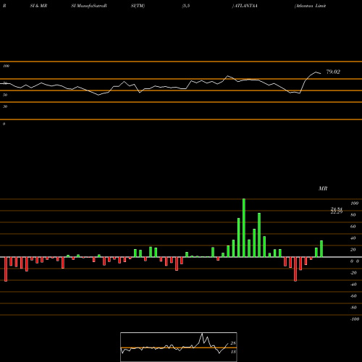Click the first red bar at chart's left edge
Viewport: 362px width, 362px height.
6,269
